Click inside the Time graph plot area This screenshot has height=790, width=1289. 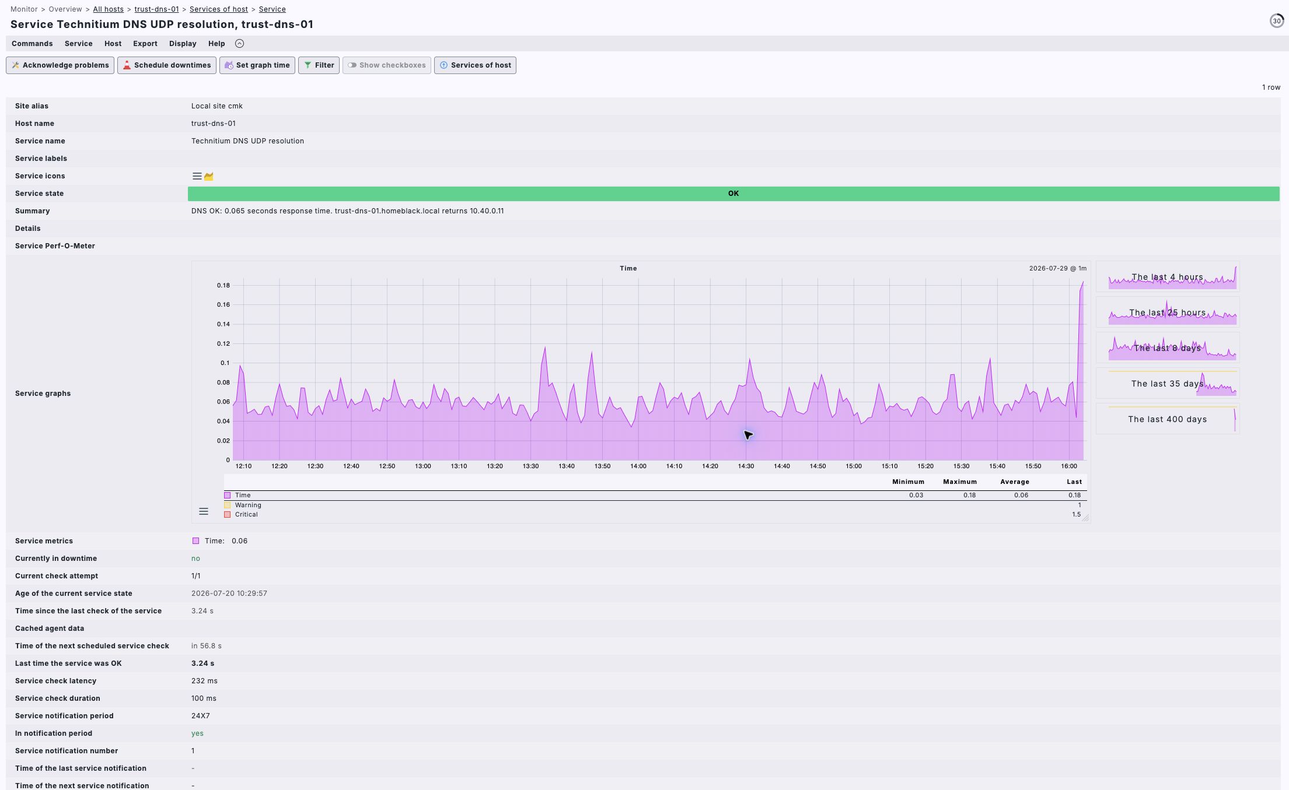click(x=658, y=370)
